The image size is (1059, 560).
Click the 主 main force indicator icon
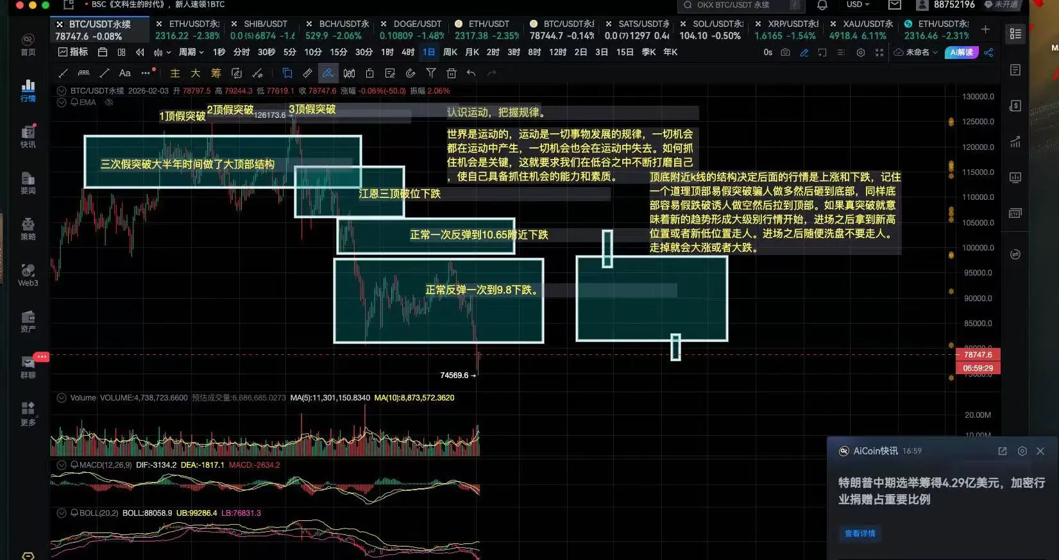pos(175,73)
